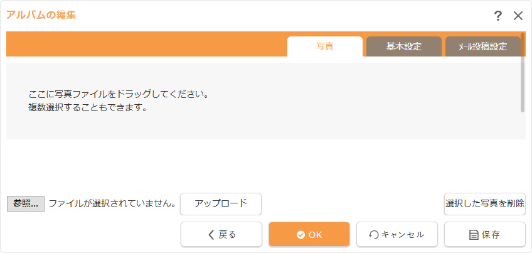Click the left chevron icon on 戻る
The height and width of the screenshot is (253, 532).
pos(211,235)
